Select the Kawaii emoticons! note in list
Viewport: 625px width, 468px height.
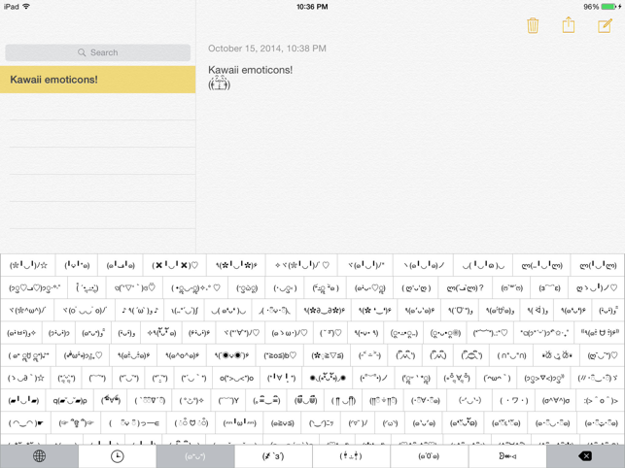(x=97, y=80)
